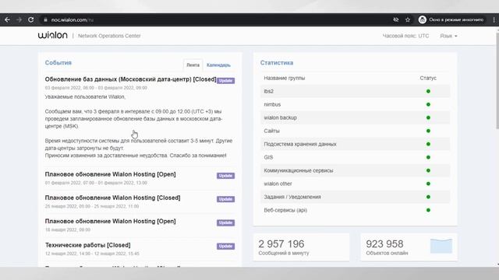Select the wialon other group row
The height and width of the screenshot is (280, 499).
point(356,184)
